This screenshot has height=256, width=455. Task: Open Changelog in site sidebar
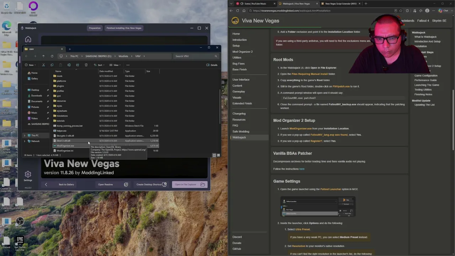click(239, 113)
